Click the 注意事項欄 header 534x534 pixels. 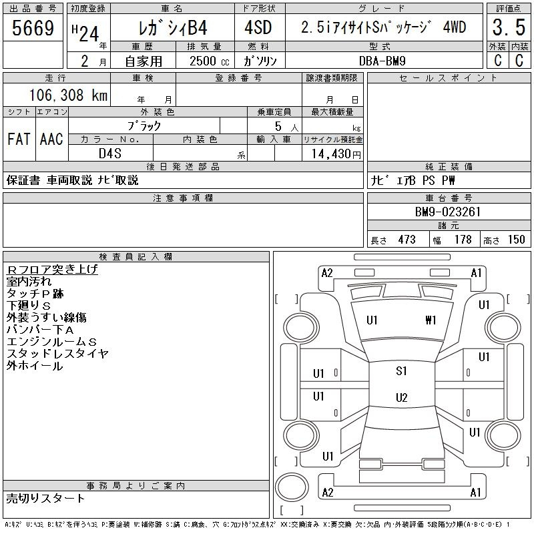[x=183, y=198]
